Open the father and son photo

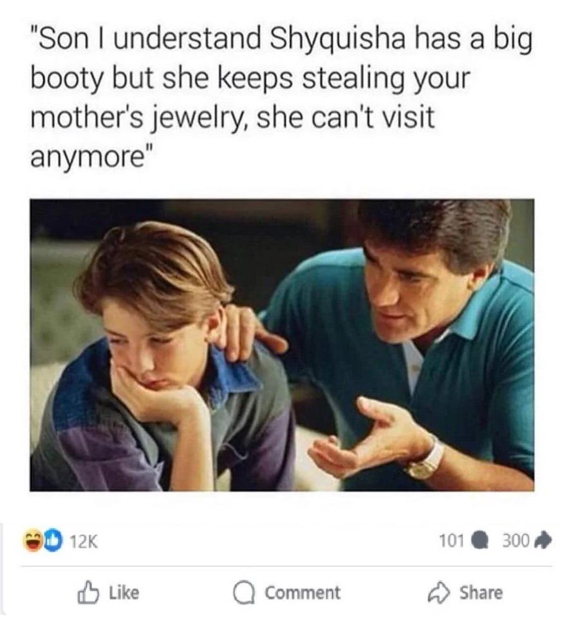click(282, 345)
